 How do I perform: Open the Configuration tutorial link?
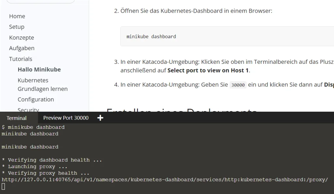tap(36, 100)
